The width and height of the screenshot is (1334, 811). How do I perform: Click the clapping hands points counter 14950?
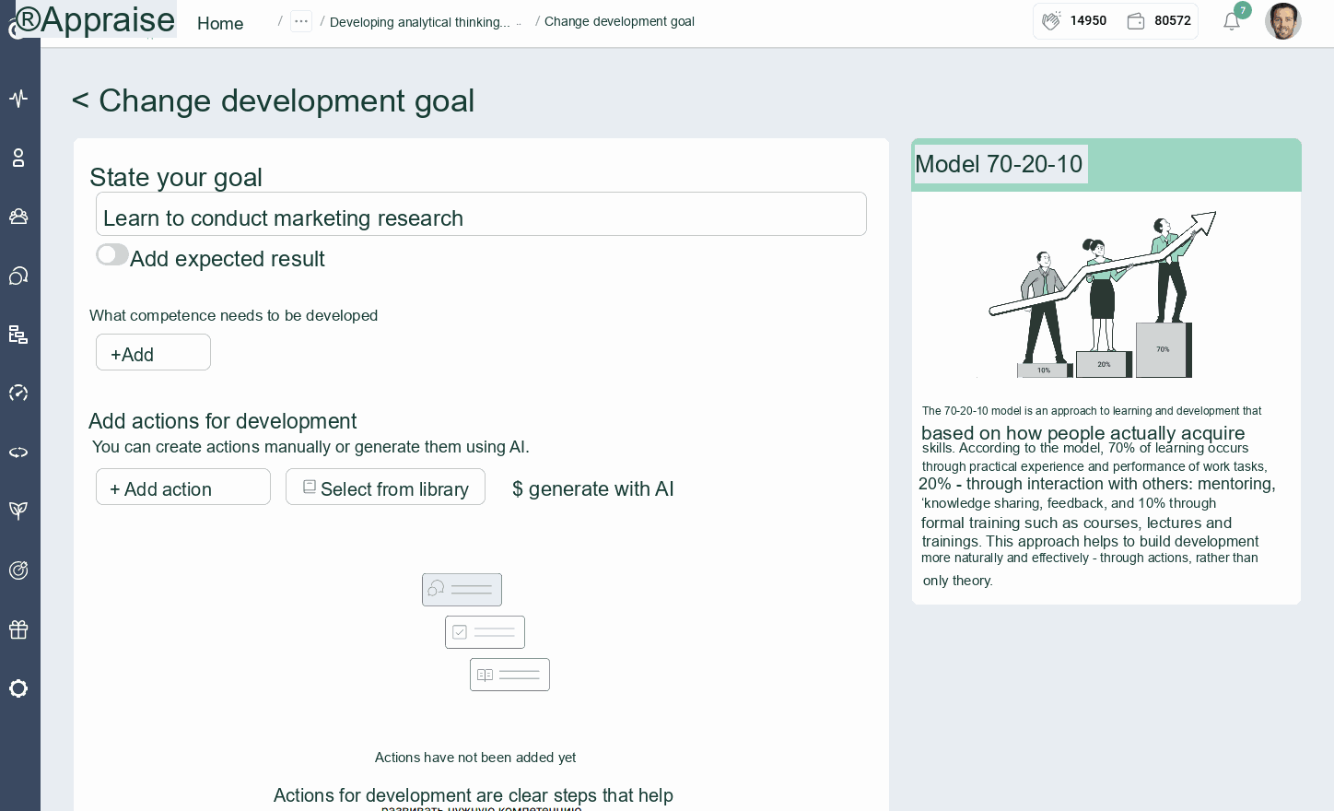point(1074,20)
